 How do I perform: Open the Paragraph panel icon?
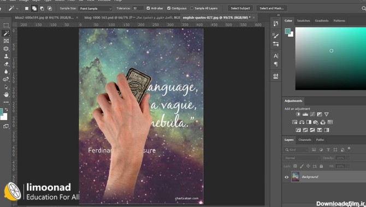pos(276,64)
